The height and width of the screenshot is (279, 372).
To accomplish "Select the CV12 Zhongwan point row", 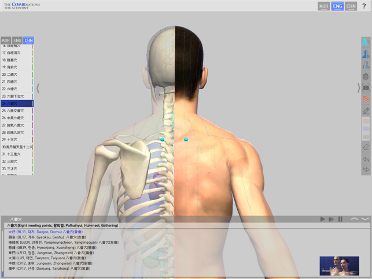I will pos(50,263).
